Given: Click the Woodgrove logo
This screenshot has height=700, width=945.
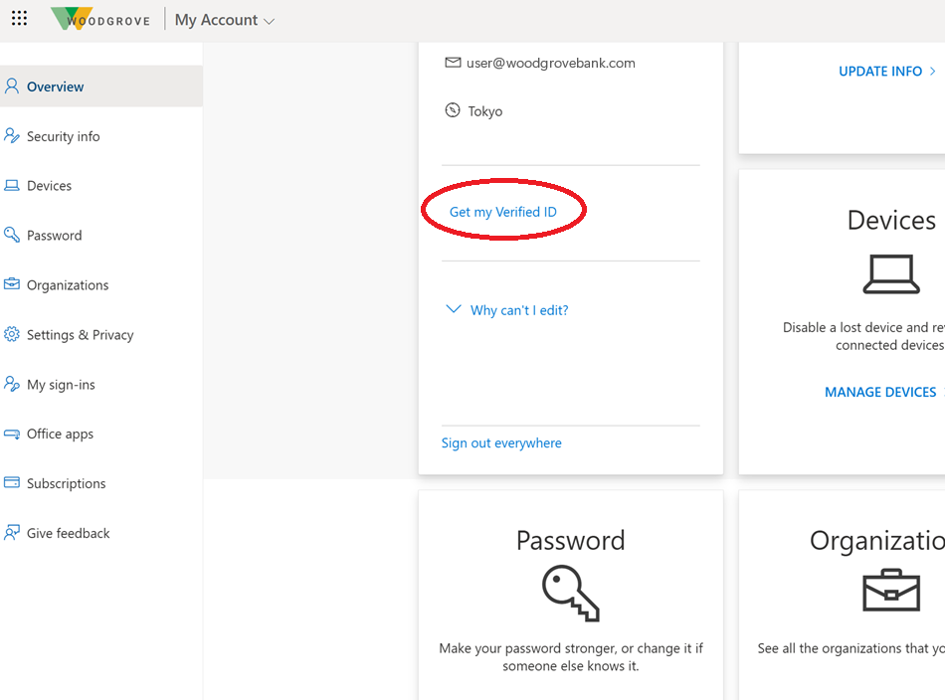Looking at the screenshot, I should 100,19.
